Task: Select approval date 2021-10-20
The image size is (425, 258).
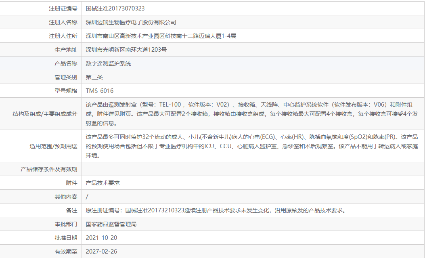Action: click(101, 238)
